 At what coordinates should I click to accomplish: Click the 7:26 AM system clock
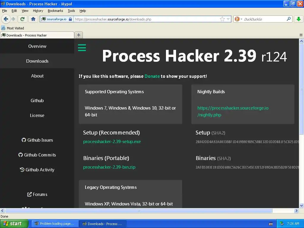293,224
